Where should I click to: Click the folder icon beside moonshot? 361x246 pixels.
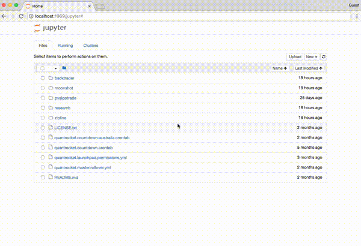point(51,88)
